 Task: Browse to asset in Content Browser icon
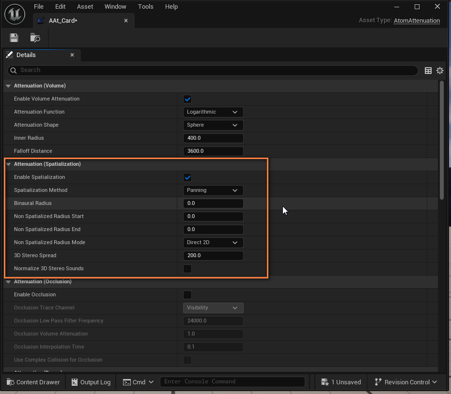pos(35,38)
